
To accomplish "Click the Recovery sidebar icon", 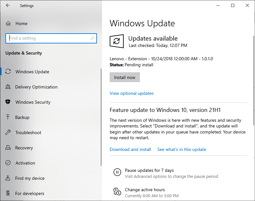I will click(x=8, y=147).
